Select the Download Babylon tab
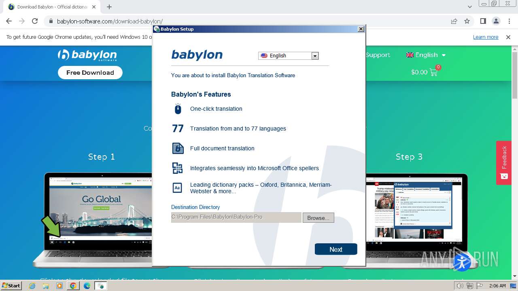Screen dimensions: 518x291 (53, 7)
